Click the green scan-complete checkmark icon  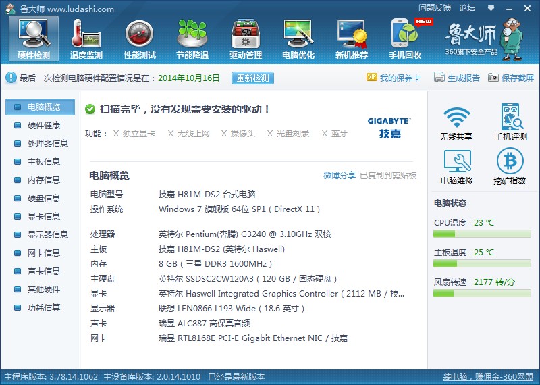coord(90,109)
